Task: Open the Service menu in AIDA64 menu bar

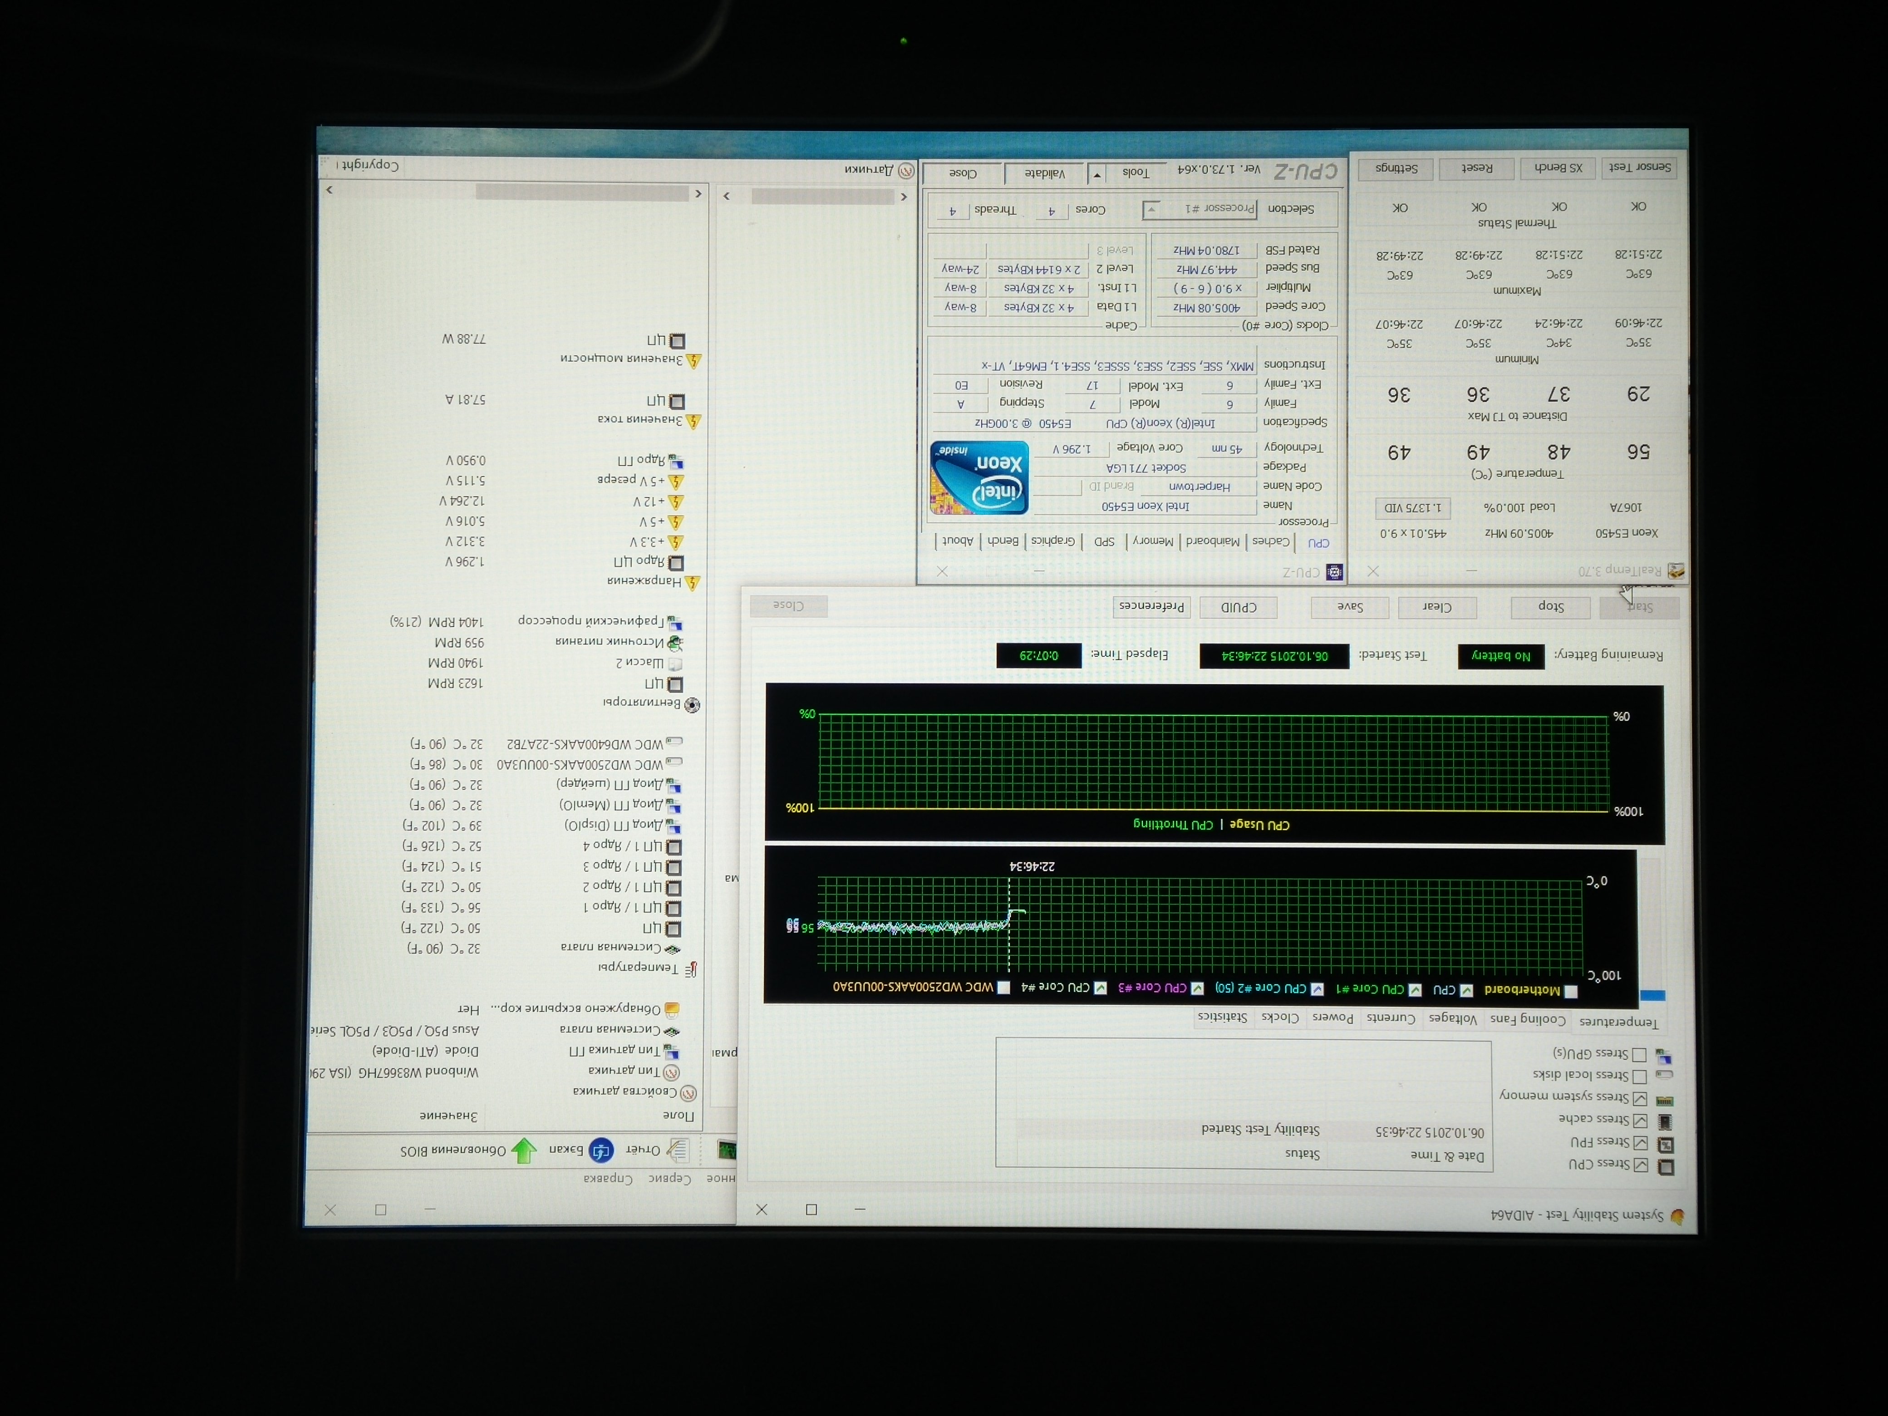Action: (x=669, y=1179)
